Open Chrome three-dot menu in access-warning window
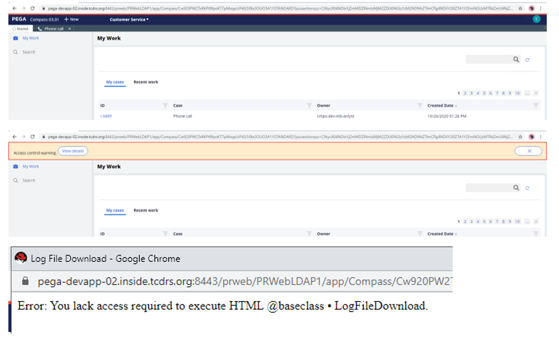 coord(541,137)
